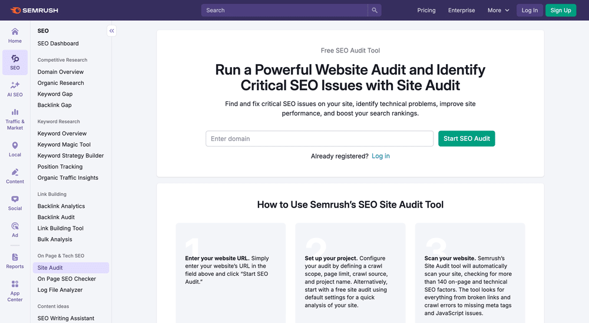The image size is (589, 323).
Task: Open Position Tracking
Action: 60,167
